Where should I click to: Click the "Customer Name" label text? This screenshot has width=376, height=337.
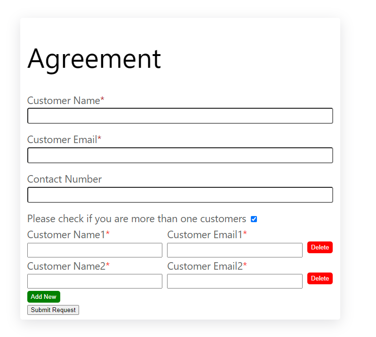point(64,100)
